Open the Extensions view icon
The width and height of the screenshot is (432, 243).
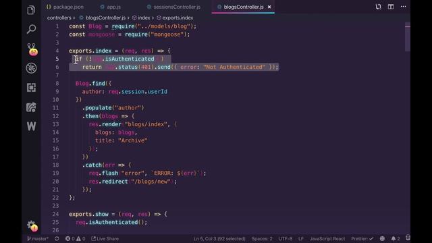tap(31, 87)
